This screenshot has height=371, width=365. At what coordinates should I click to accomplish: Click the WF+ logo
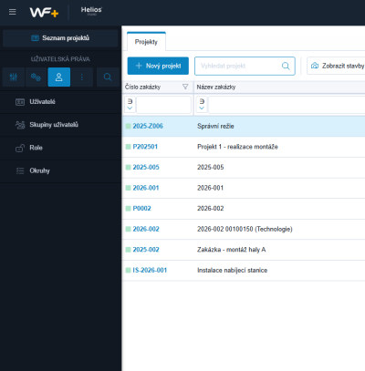(x=44, y=12)
